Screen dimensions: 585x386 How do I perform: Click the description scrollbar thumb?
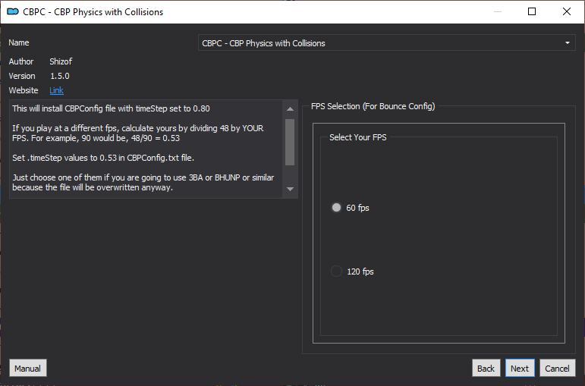point(290,142)
